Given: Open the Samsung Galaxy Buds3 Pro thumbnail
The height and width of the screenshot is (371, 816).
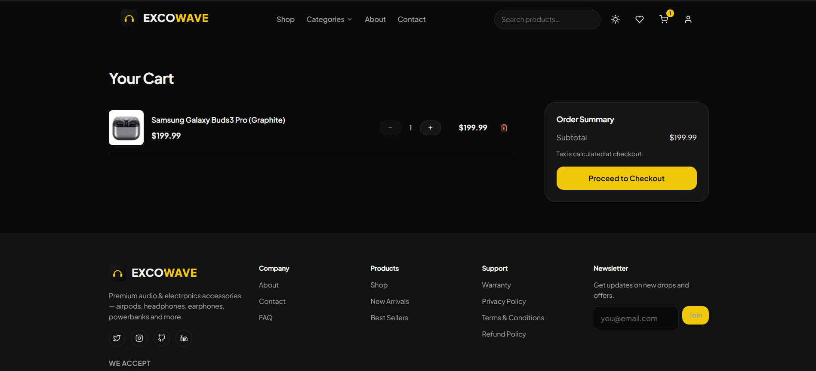Looking at the screenshot, I should (126, 128).
